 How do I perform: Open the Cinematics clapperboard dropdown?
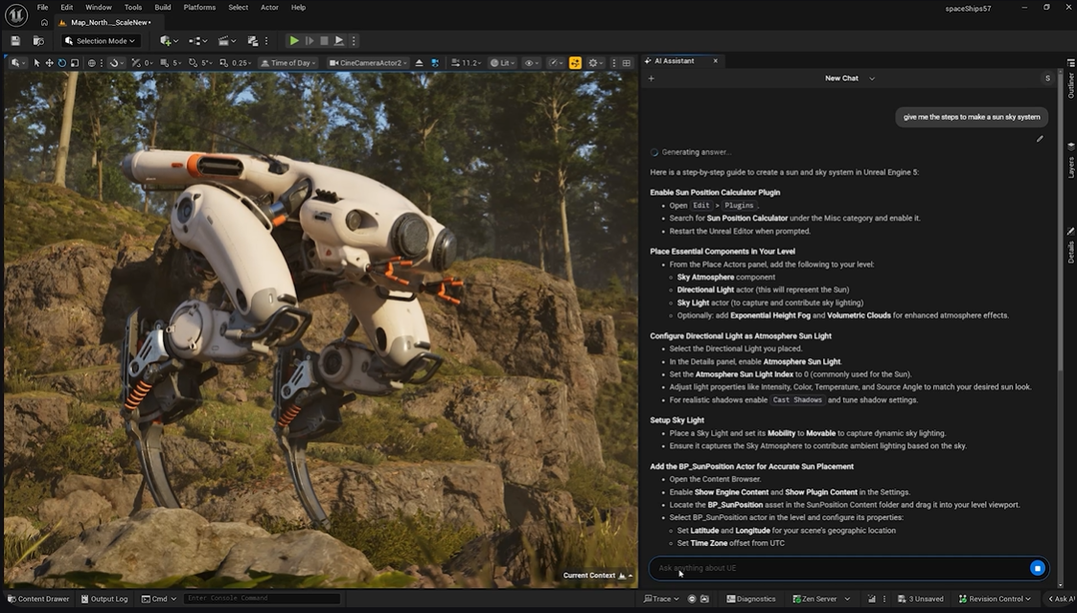tap(226, 41)
